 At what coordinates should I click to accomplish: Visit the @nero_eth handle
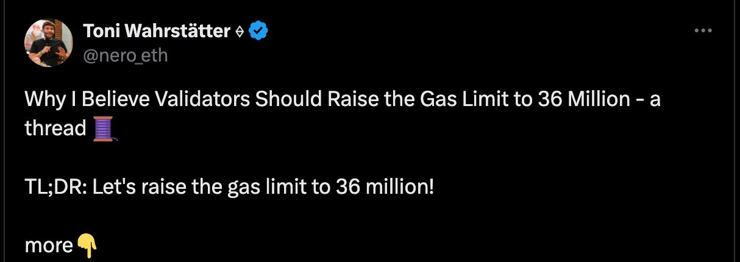pyautogui.click(x=124, y=55)
